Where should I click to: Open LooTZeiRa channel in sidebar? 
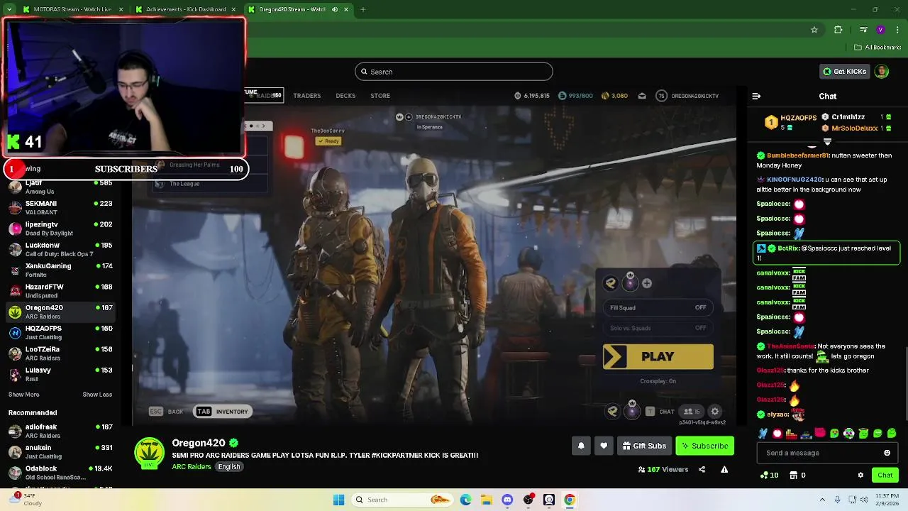[x=60, y=353]
